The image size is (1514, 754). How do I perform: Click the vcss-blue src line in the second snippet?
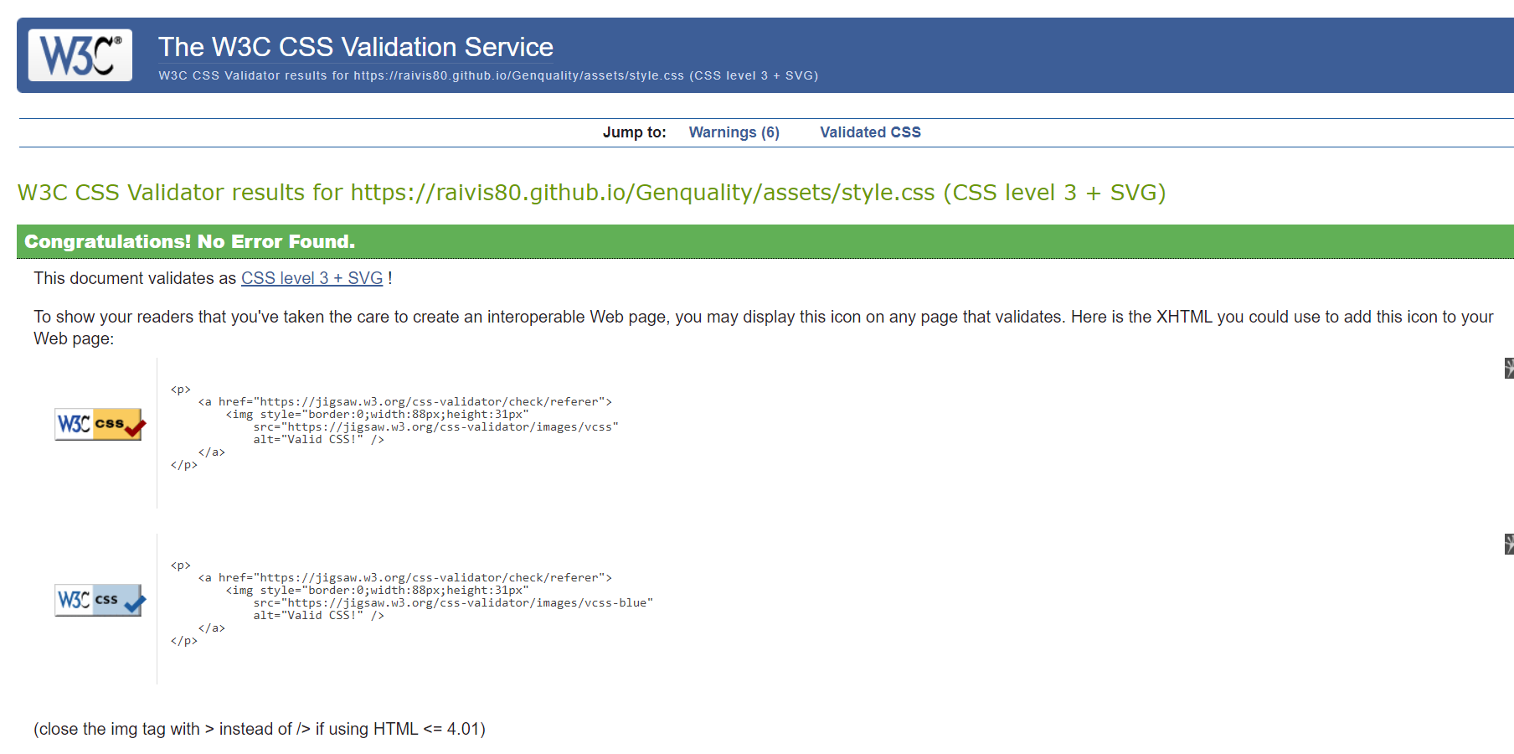(x=453, y=603)
